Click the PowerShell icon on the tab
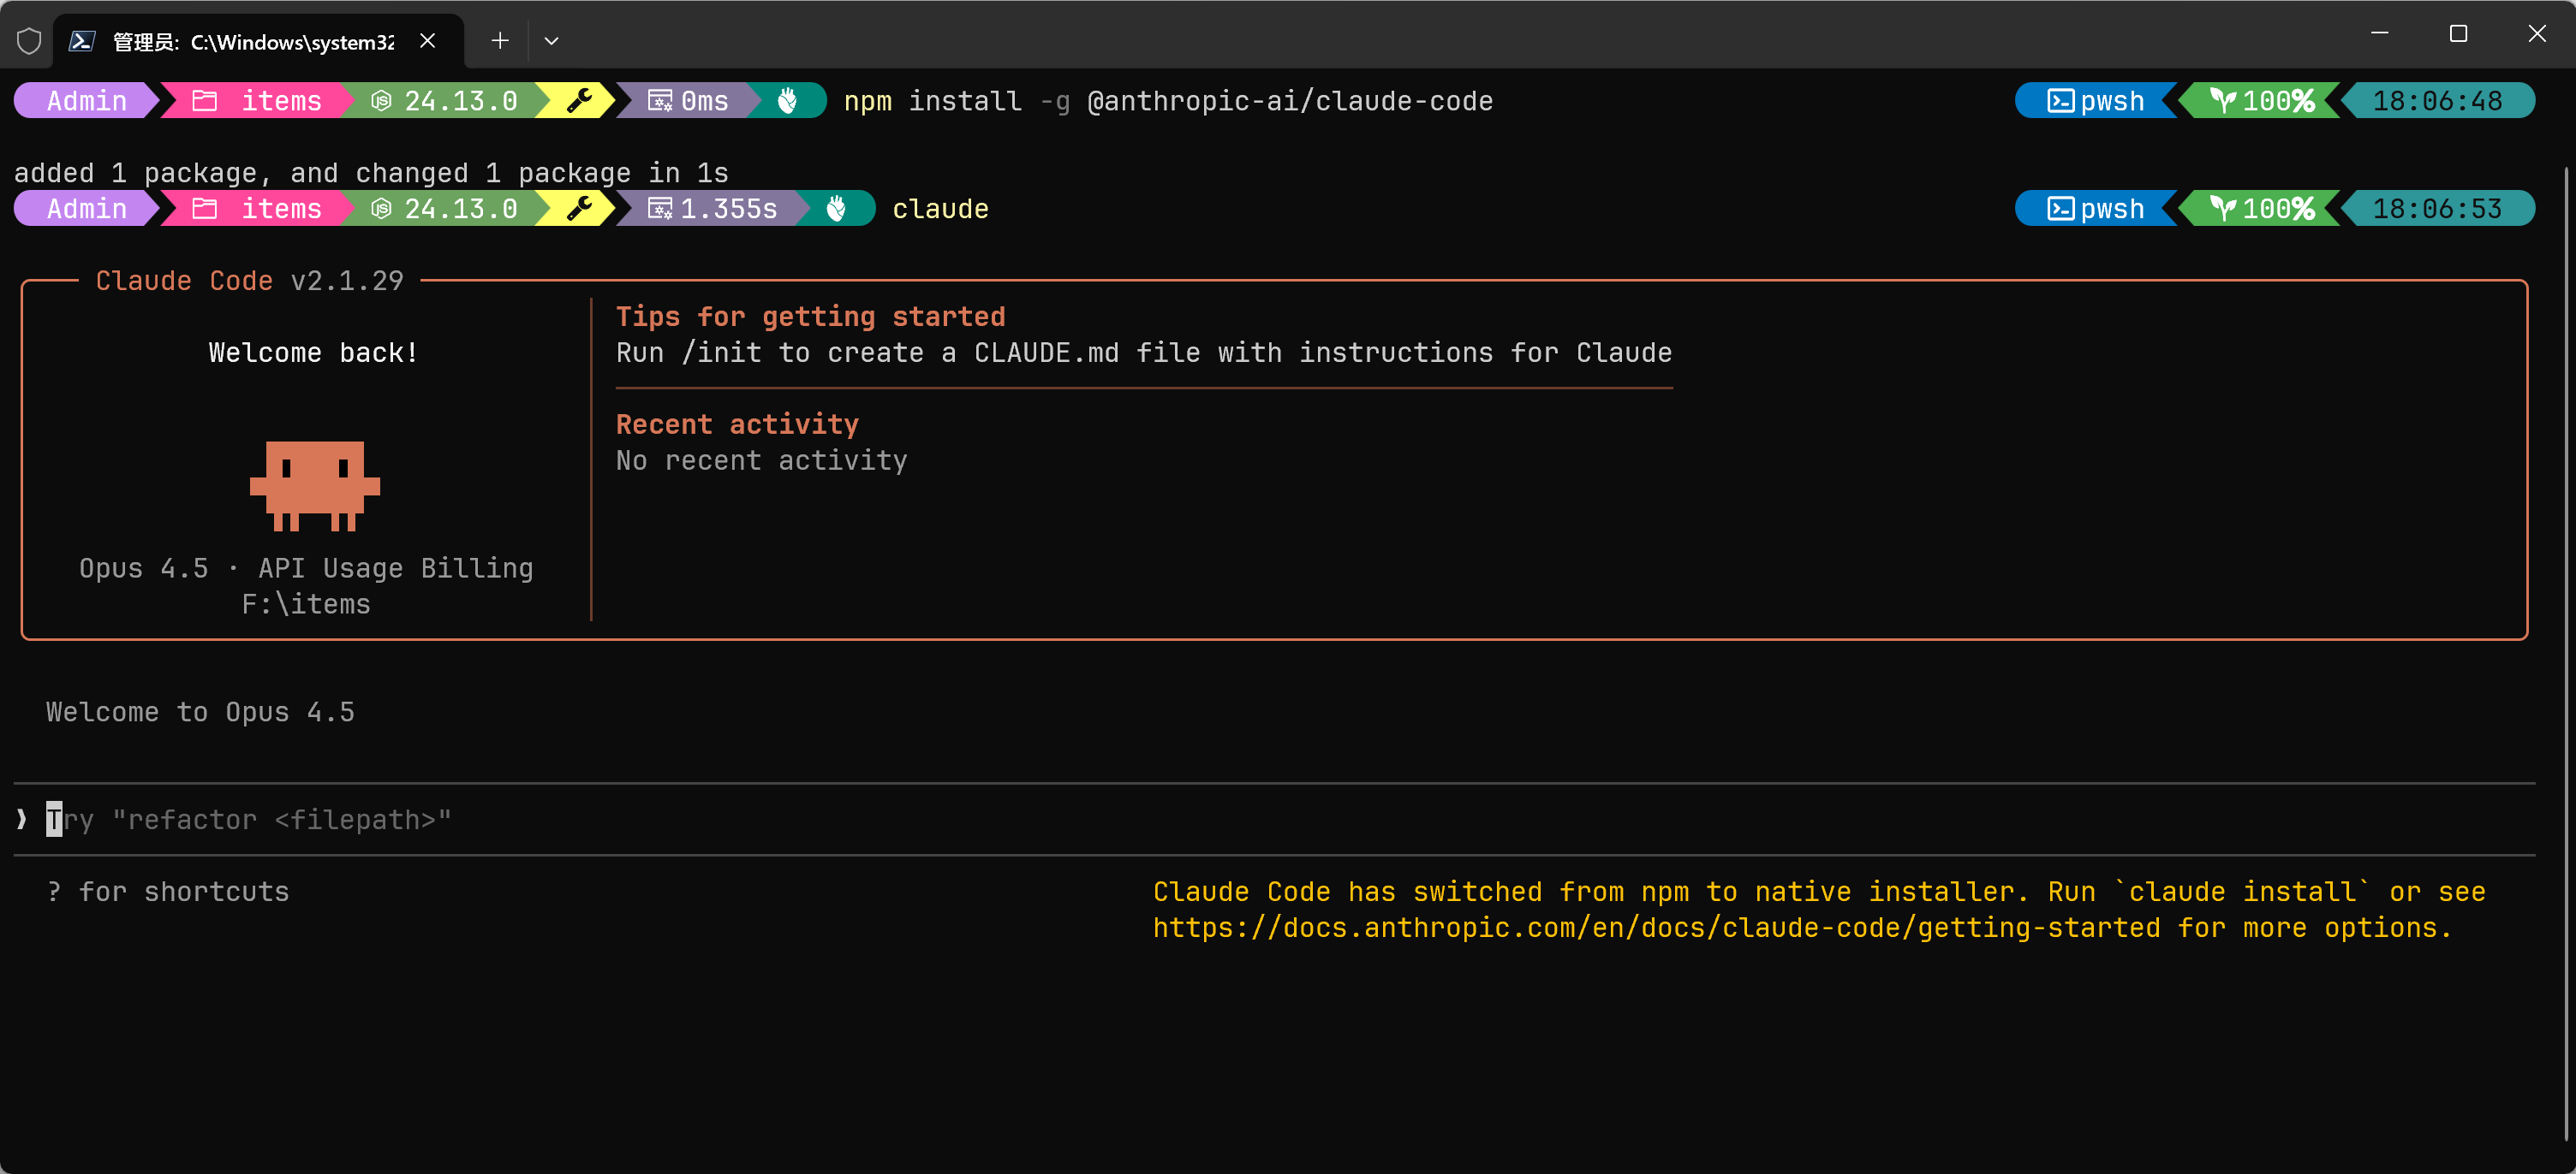Image resolution: width=2576 pixels, height=1174 pixels. click(x=82, y=41)
